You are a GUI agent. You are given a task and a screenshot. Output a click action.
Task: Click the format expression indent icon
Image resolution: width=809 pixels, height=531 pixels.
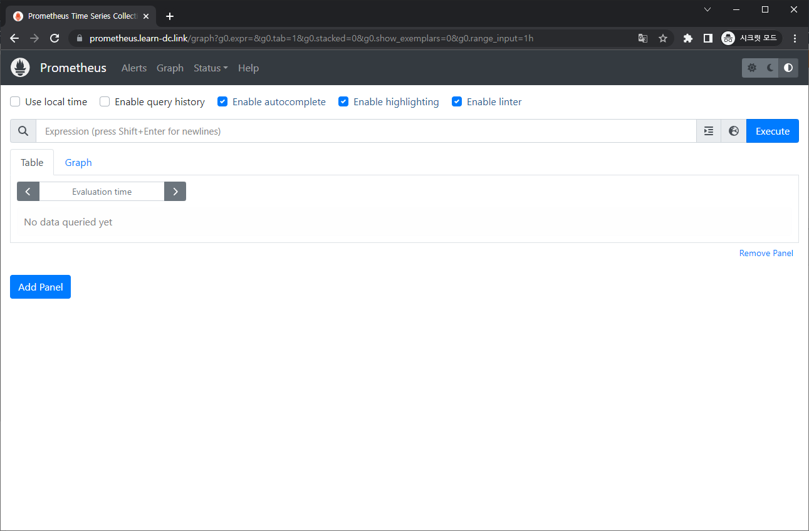[709, 131]
